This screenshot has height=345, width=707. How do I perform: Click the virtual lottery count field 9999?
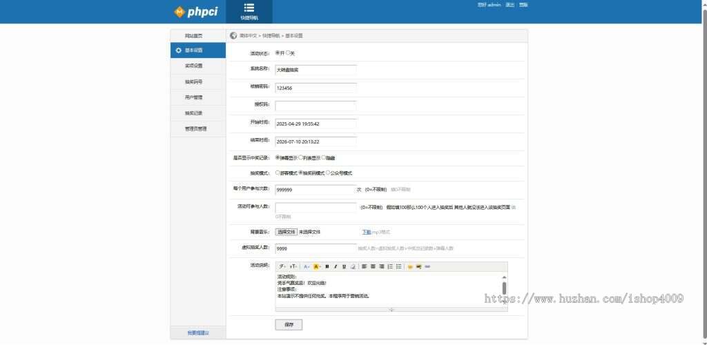(316, 248)
